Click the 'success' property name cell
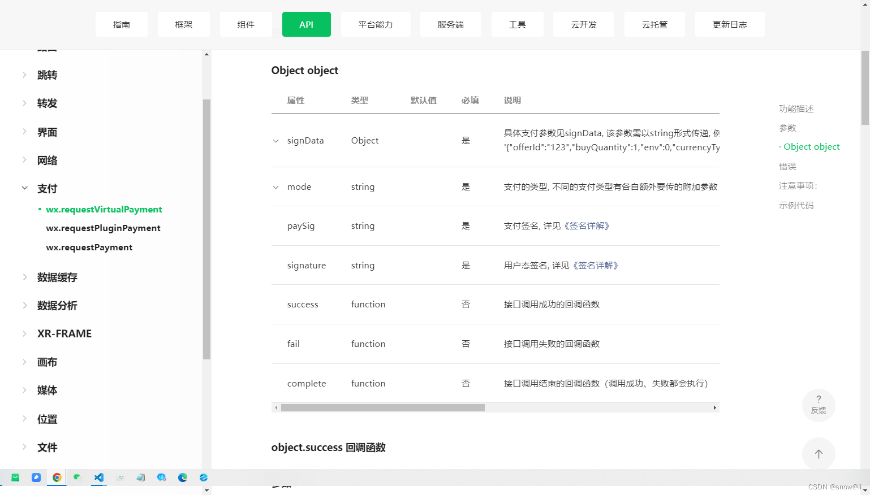Image resolution: width=870 pixels, height=495 pixels. (x=303, y=305)
